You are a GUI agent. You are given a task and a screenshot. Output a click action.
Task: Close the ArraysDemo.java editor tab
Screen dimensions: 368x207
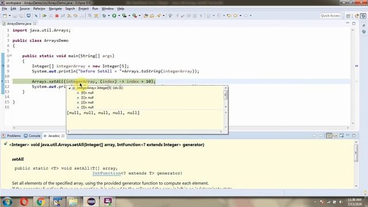[34, 24]
